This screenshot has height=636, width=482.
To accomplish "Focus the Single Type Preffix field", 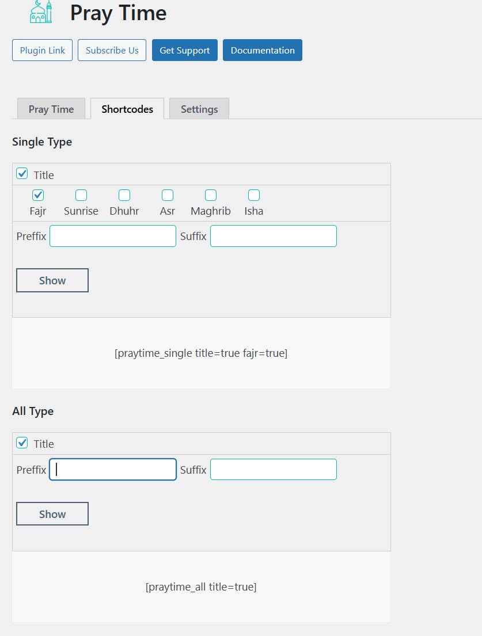I will tap(113, 236).
